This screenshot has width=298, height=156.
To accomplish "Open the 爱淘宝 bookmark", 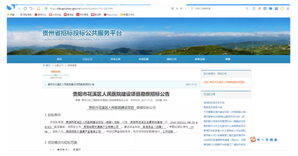I will pos(69,14).
